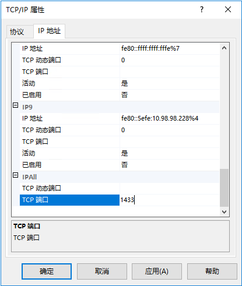Apply changes with 应用(A) button
Screen dimensions: 242x286
[157, 271]
